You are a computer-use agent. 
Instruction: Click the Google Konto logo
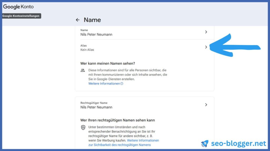(x=18, y=7)
